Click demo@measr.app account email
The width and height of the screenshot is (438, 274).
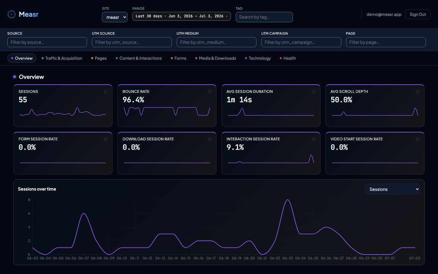click(384, 14)
